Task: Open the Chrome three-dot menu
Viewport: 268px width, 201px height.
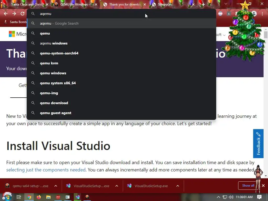Action: (262, 14)
